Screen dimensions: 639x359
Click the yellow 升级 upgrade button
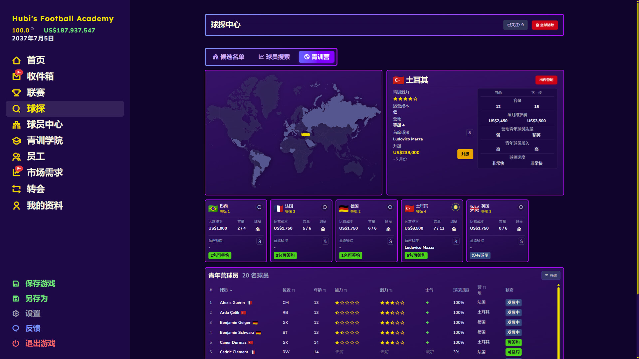(x=465, y=154)
